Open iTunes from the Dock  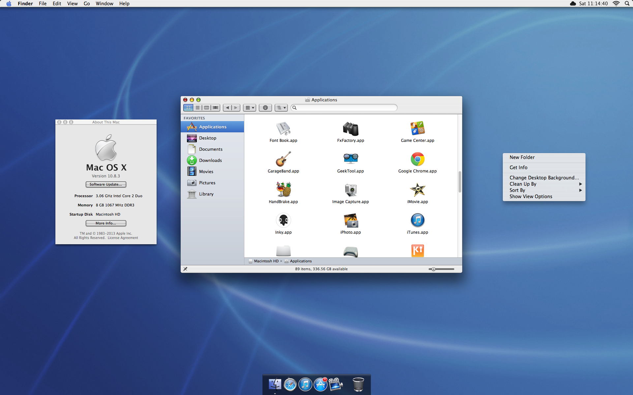305,384
